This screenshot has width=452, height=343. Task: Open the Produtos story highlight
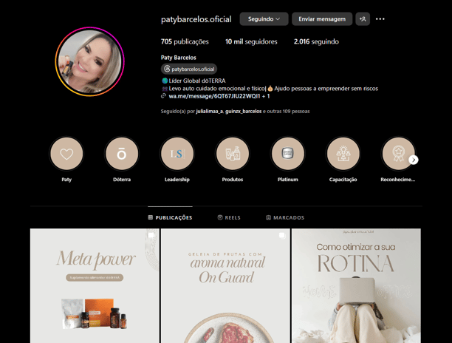pyautogui.click(x=233, y=154)
